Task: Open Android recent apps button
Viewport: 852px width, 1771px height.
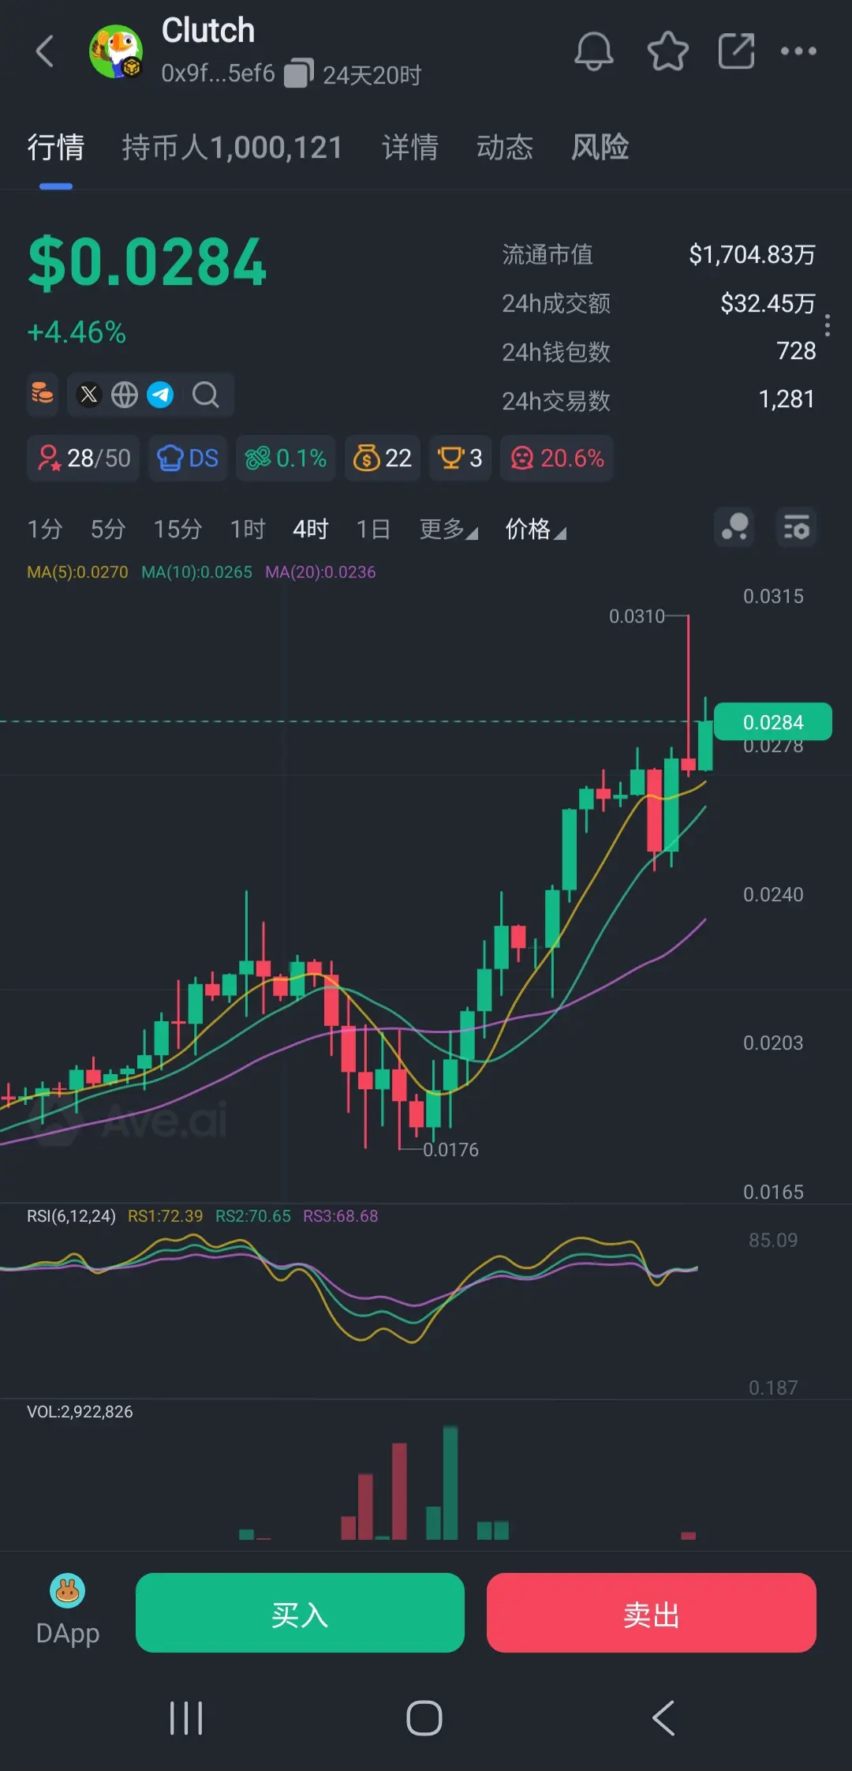Action: click(187, 1718)
